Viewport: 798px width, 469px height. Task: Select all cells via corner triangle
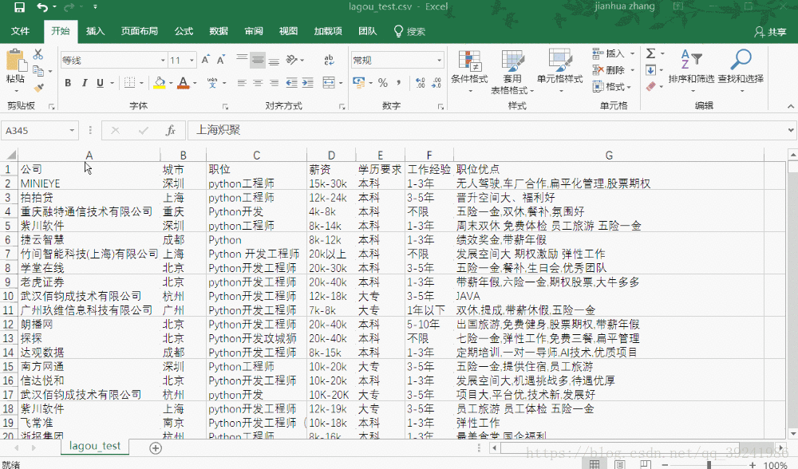coord(10,156)
